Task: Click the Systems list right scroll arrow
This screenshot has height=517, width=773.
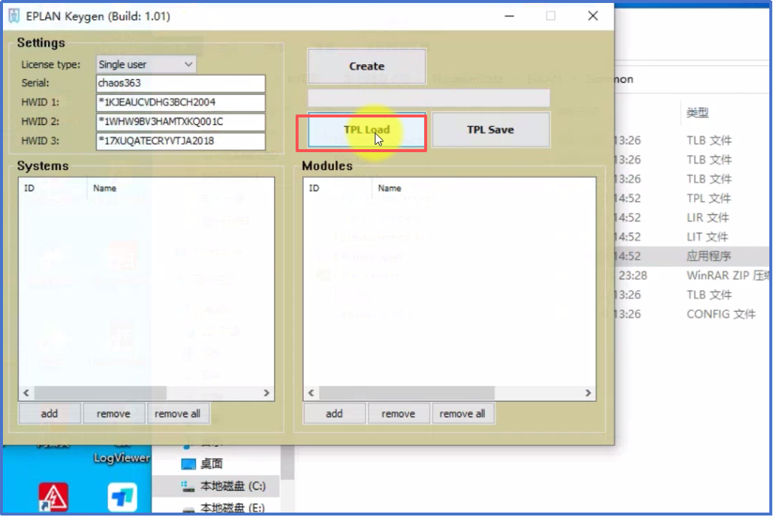Action: coord(267,393)
